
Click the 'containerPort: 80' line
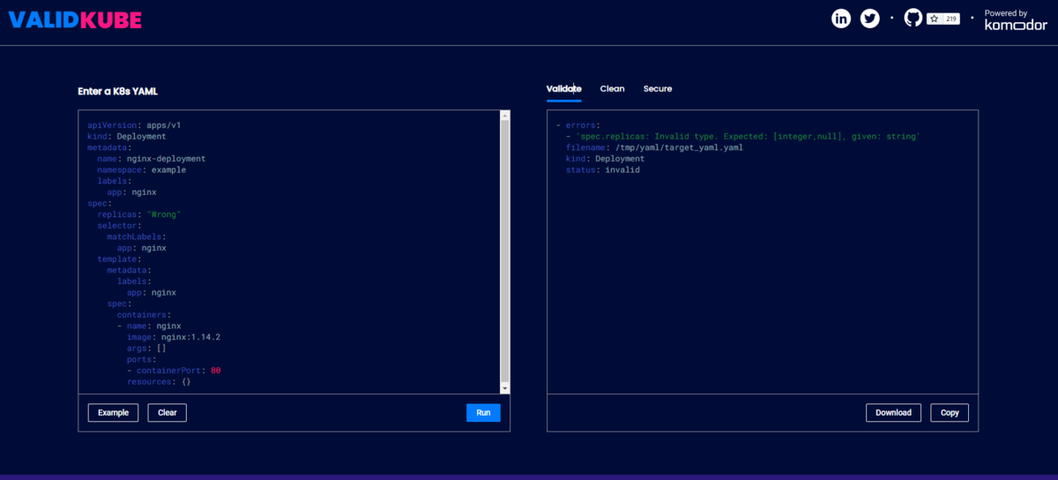[174, 371]
